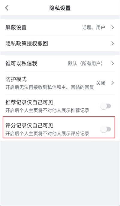Tap the 谁可以私信我 chevron arrow
The image size is (120, 206).
click(x=112, y=63)
